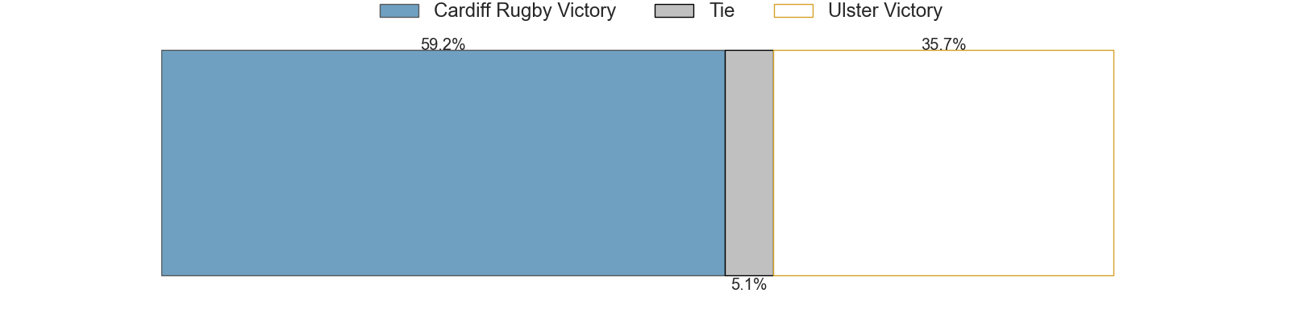Viewport: 1290px width, 322px height.
Task: Click the white Ulster Victory bar segment
Action: point(943,163)
